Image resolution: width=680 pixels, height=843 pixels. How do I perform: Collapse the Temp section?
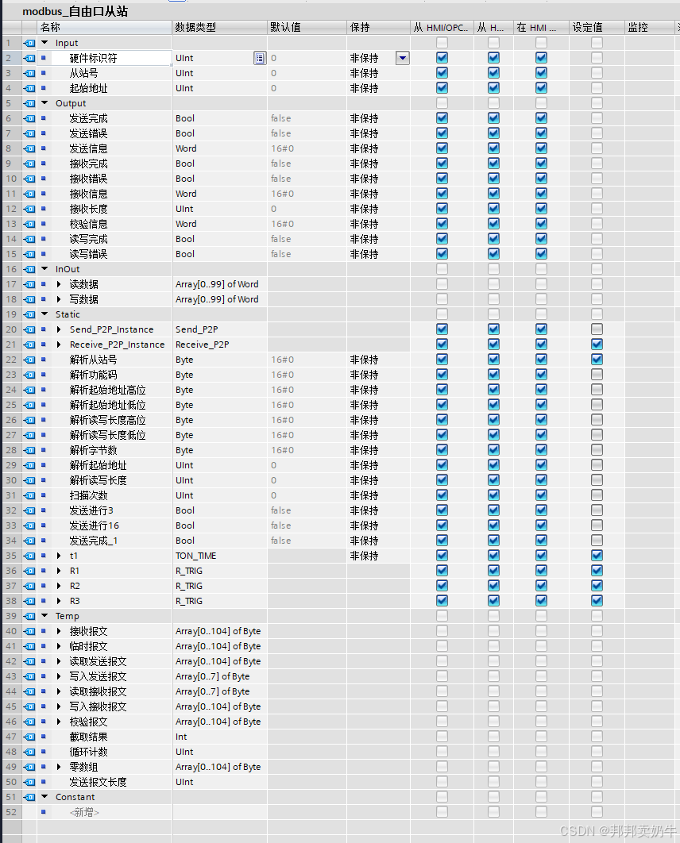pos(44,616)
